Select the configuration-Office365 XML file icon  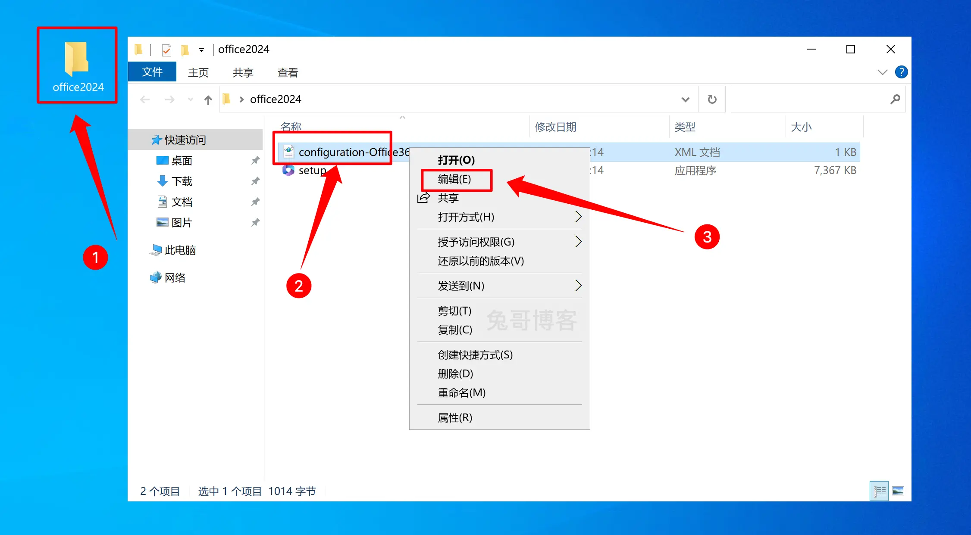(288, 152)
